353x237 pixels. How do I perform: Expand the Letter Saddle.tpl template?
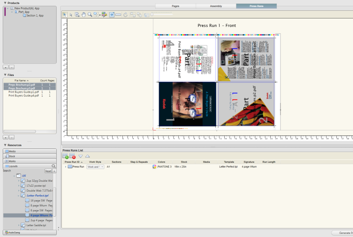pyautogui.click(x=19, y=225)
